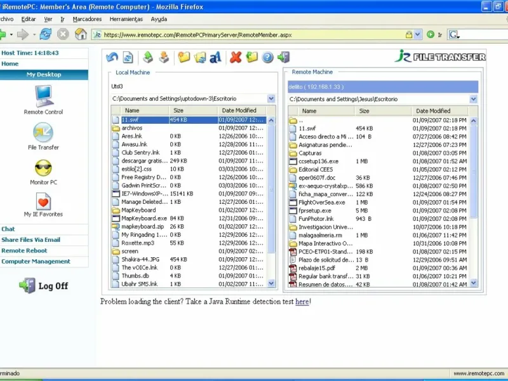Click Firefox home button
Viewport: 508px width, 381px height.
(x=81, y=34)
